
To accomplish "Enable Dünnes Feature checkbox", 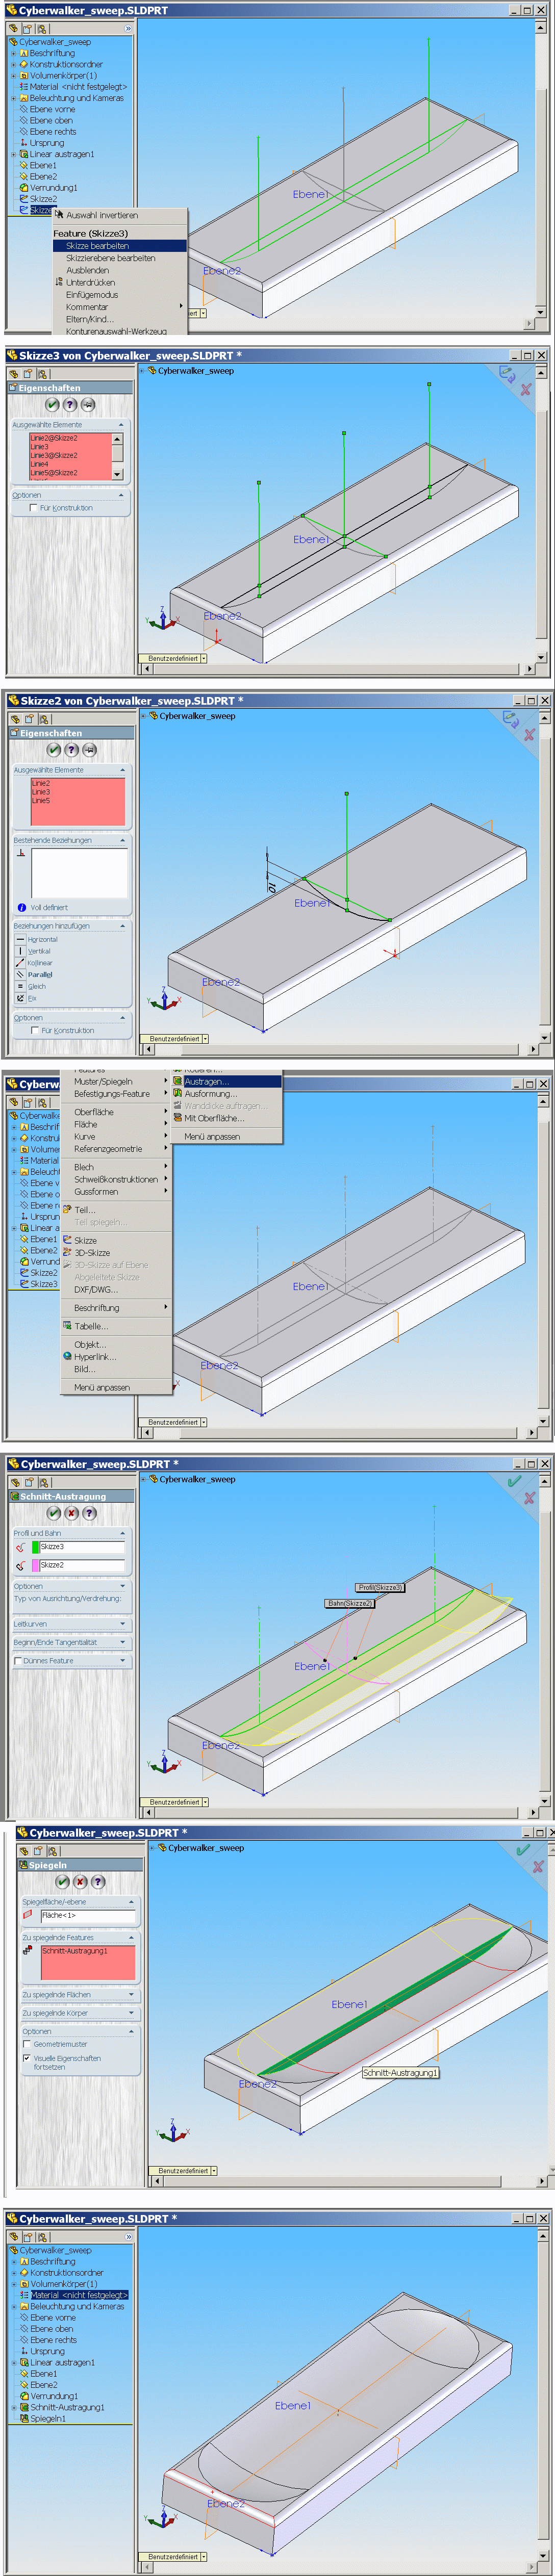I will tap(17, 1661).
